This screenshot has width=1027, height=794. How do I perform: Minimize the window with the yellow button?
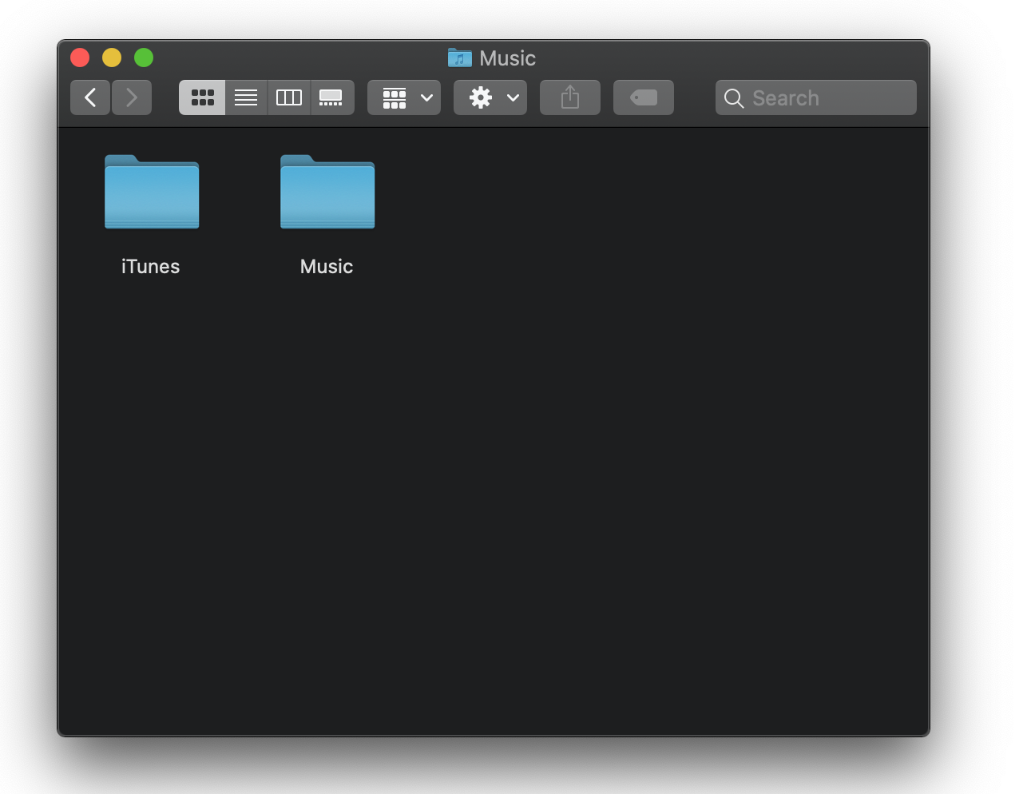pyautogui.click(x=112, y=58)
